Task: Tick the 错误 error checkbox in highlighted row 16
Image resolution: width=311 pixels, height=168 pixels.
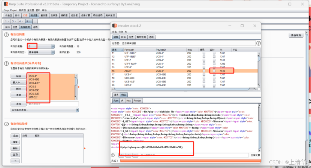Action: [204, 71]
